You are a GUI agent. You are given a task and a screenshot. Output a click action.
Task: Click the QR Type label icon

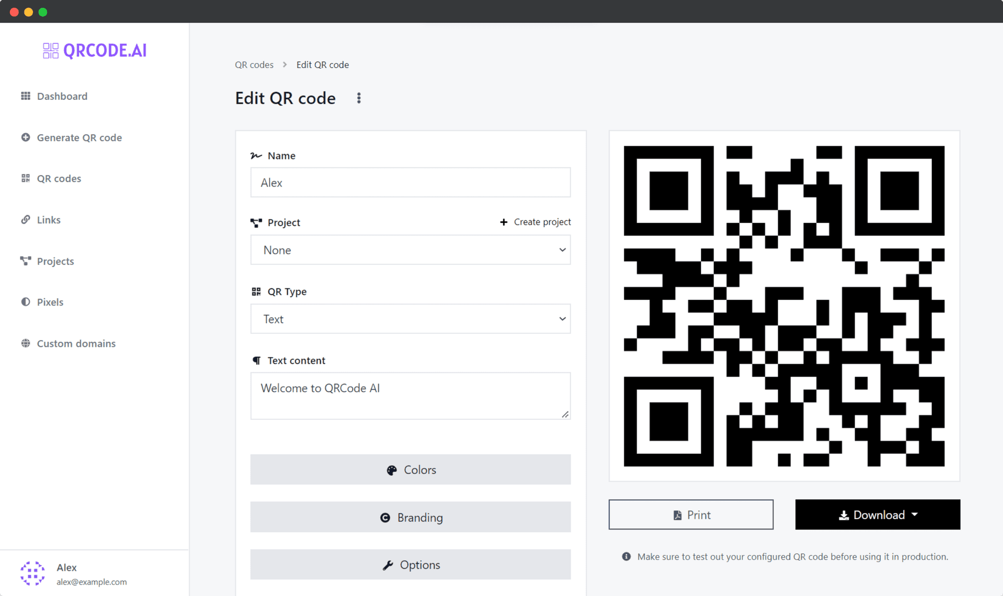coord(256,291)
